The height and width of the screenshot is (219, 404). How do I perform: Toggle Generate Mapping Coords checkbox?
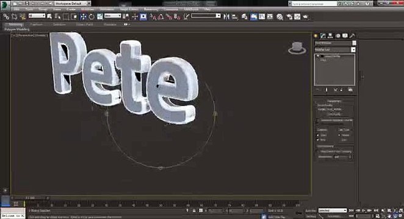(318, 120)
